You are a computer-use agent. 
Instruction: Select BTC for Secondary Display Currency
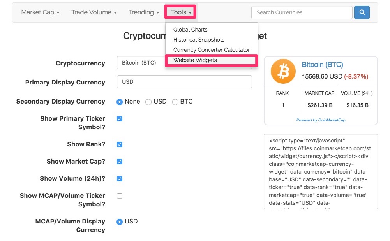pyautogui.click(x=175, y=102)
